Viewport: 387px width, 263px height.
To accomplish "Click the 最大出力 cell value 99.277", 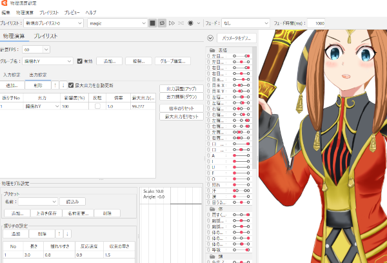I will pos(143,106).
